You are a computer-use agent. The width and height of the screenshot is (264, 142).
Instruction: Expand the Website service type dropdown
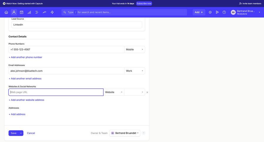tap(114, 92)
